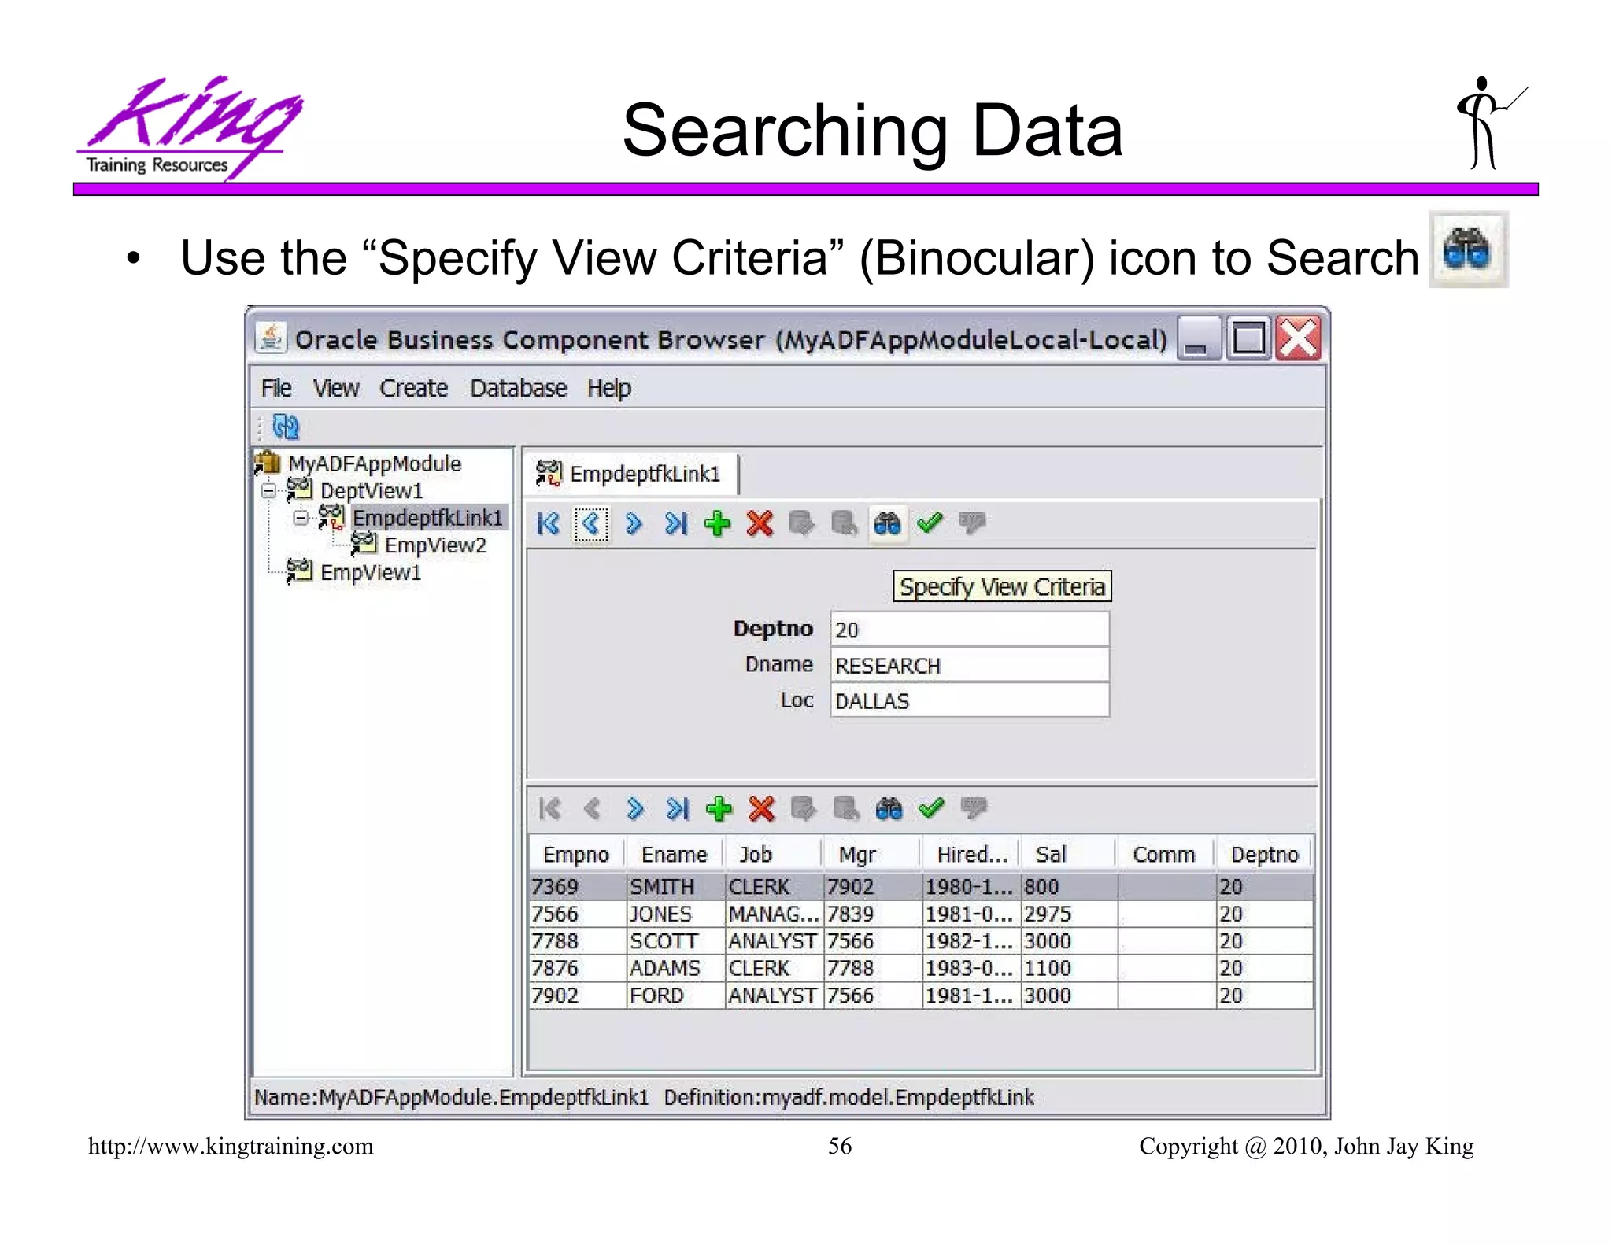Go to first record in lower toolbar
Screen dimensions: 1612x1245
click(x=549, y=809)
